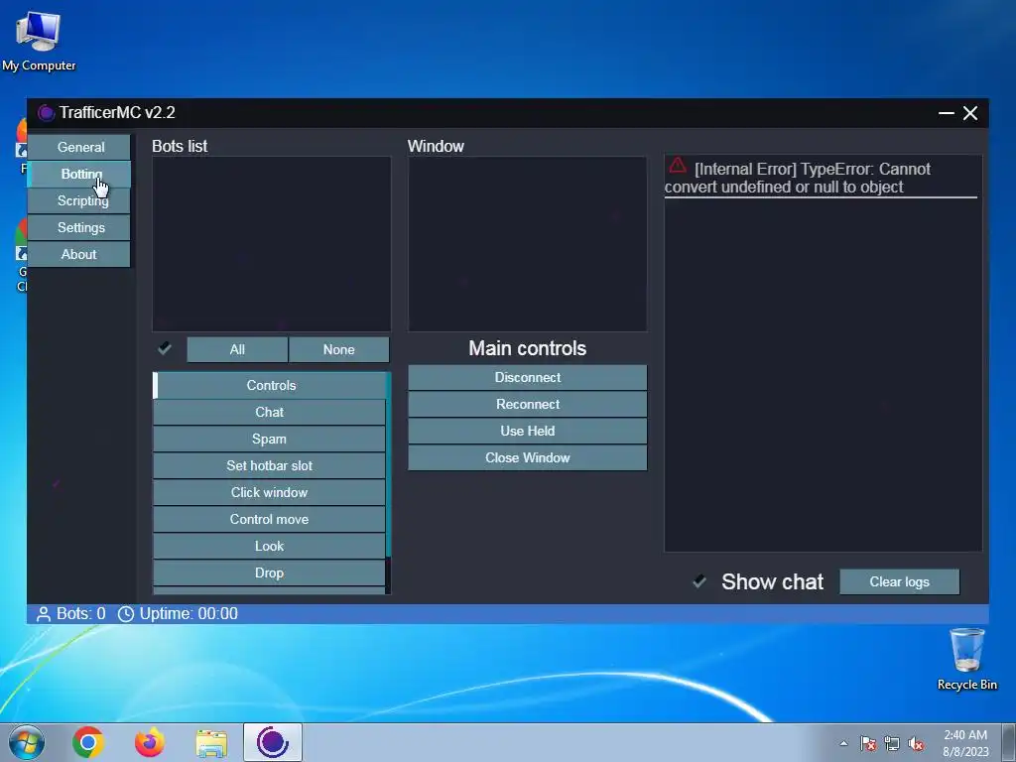Open the Windows Start menu orb
1016x762 pixels.
coord(27,742)
